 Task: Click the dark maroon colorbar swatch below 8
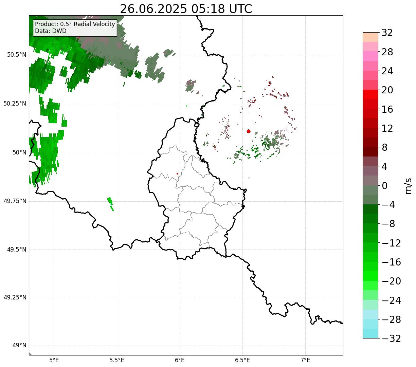coord(370,152)
